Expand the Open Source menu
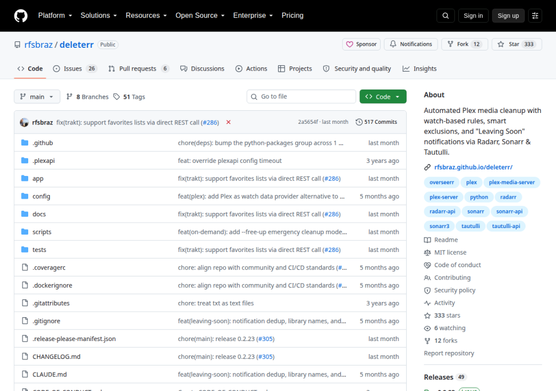 (x=200, y=16)
